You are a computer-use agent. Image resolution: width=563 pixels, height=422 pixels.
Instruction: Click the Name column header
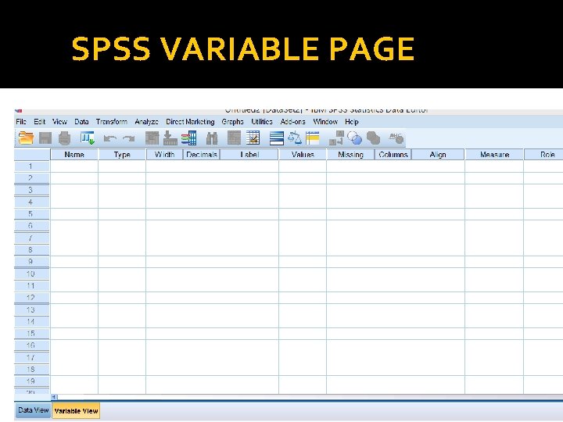[x=74, y=155]
